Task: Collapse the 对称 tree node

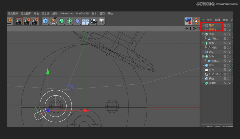Action: [x=203, y=56]
